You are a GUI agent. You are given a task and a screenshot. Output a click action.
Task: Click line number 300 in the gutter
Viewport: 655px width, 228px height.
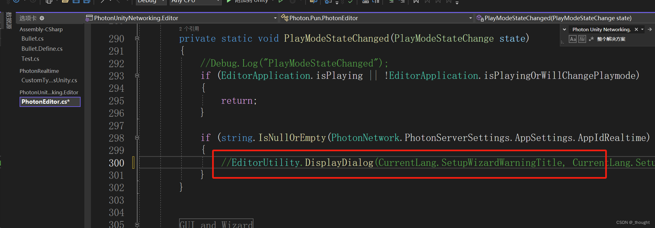point(116,163)
